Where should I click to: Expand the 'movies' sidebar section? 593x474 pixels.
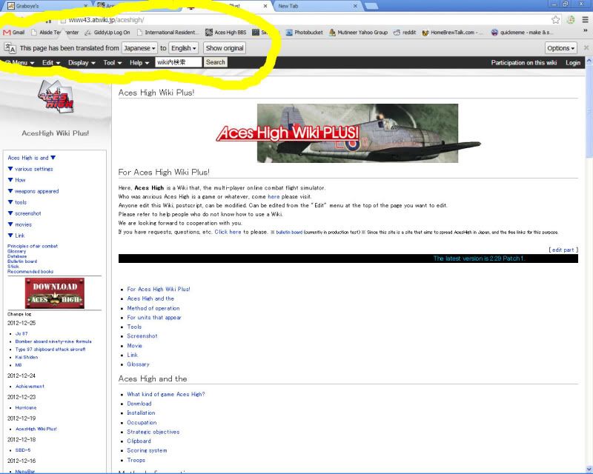point(20,224)
